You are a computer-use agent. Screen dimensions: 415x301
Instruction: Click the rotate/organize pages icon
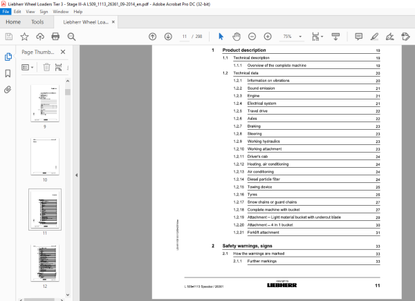click(58, 67)
